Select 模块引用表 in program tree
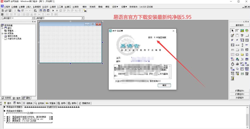 [12, 36]
